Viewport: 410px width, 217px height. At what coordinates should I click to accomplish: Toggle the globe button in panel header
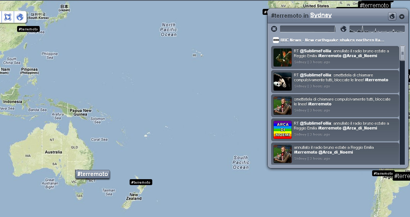(x=392, y=16)
